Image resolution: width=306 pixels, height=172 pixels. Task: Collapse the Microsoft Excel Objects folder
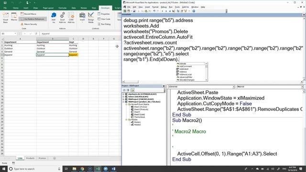click(x=126, y=104)
